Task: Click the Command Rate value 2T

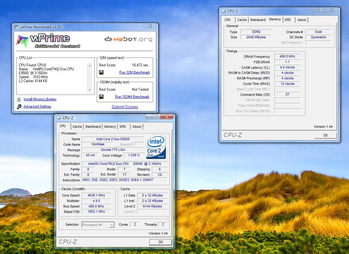Action: tap(287, 94)
